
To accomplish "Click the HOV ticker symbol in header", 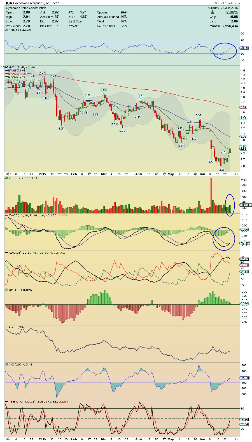I will coord(8,3).
